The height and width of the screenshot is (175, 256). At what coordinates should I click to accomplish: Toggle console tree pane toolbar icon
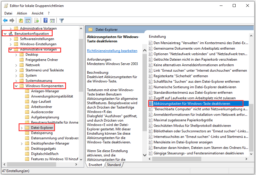(28, 21)
